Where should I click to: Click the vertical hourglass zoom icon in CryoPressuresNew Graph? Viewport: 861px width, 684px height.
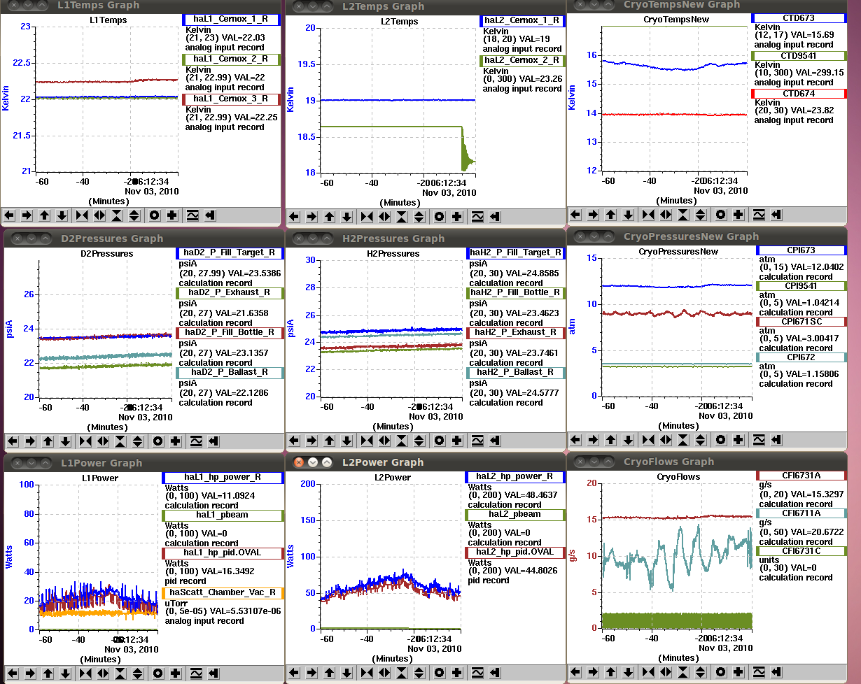[683, 440]
